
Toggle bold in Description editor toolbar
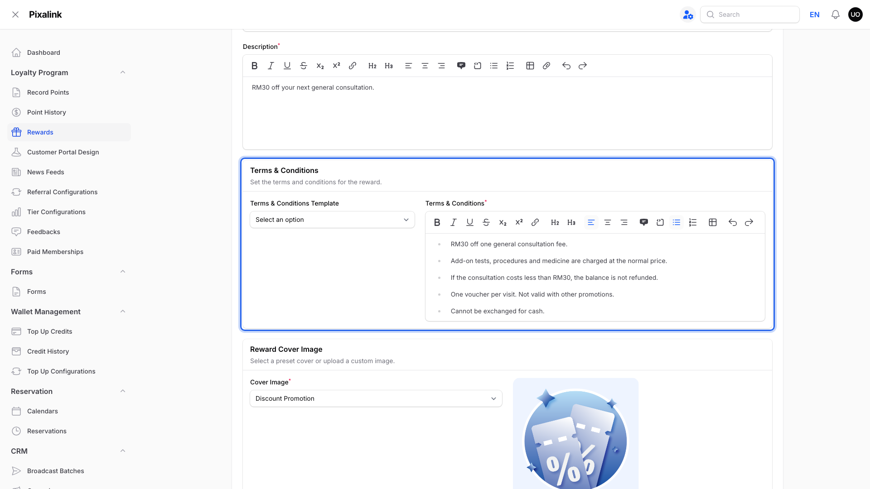255,66
